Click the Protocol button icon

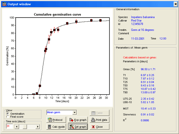(50, 120)
